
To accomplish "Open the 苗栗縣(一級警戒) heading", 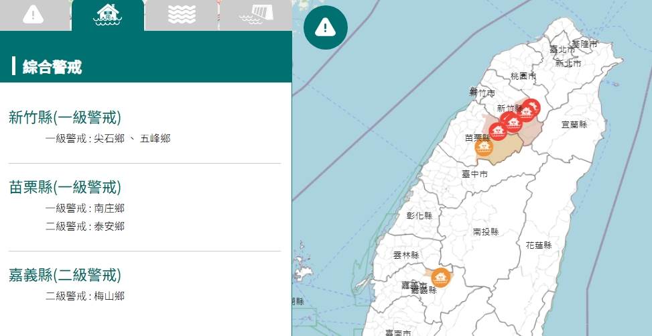I will pyautogui.click(x=65, y=187).
